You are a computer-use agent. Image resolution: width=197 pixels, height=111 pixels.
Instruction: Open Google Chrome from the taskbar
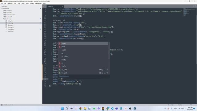pos(80,109)
